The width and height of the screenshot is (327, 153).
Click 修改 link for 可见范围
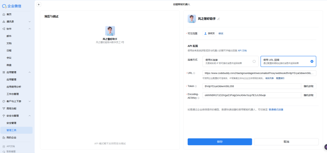coord(221,33)
